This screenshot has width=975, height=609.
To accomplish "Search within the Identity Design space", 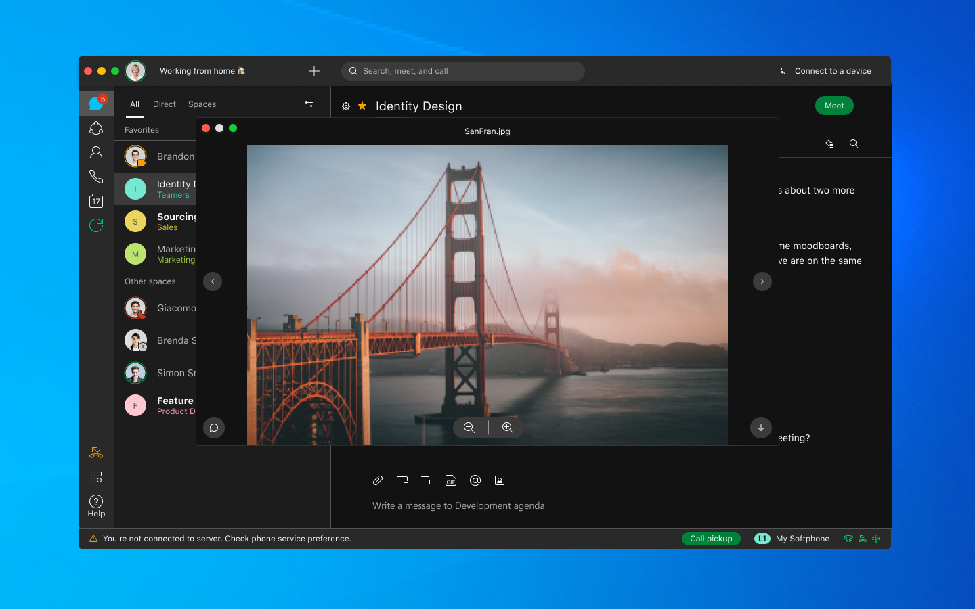I will coord(854,143).
